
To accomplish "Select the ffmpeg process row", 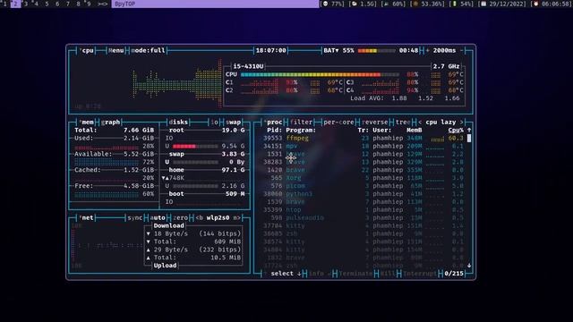I will pyautogui.click(x=363, y=138).
